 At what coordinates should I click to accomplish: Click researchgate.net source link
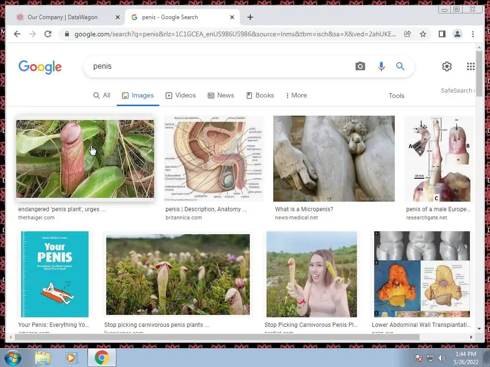tap(426, 217)
